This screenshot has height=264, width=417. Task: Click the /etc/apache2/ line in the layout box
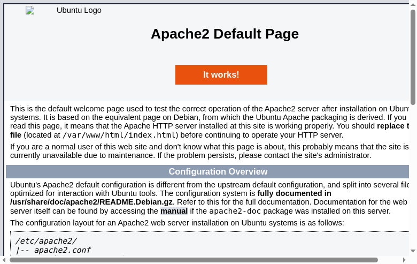[x=46, y=241]
